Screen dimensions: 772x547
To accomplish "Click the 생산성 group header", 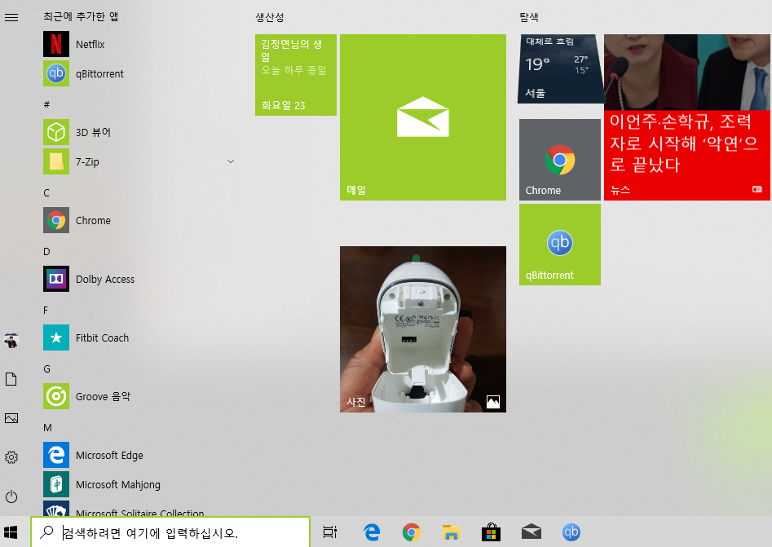I will pos(270,17).
